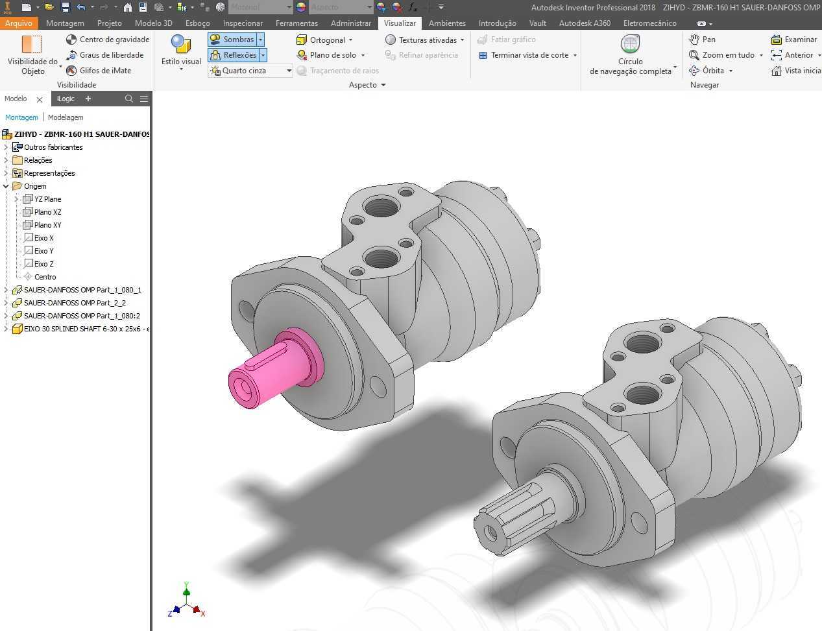Click the Eixo Z tree item
This screenshot has height=631, width=822.
pyautogui.click(x=43, y=264)
